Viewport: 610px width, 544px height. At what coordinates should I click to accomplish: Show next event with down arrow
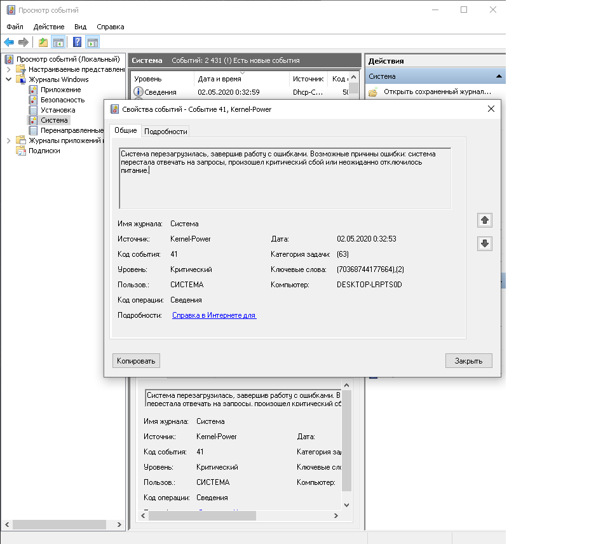pyautogui.click(x=484, y=243)
